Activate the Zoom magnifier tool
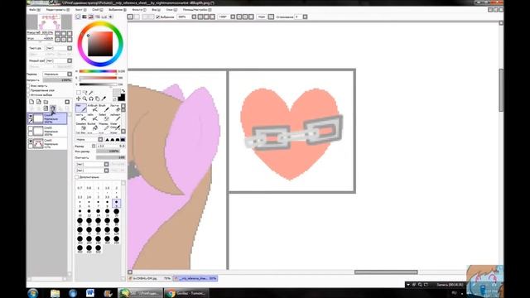 (x=84, y=99)
